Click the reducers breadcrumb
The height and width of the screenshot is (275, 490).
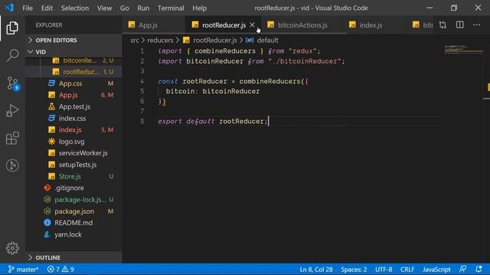click(160, 40)
